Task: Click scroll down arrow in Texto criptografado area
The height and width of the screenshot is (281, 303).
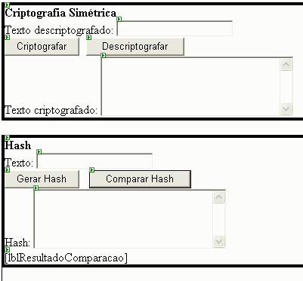Action: [286, 109]
